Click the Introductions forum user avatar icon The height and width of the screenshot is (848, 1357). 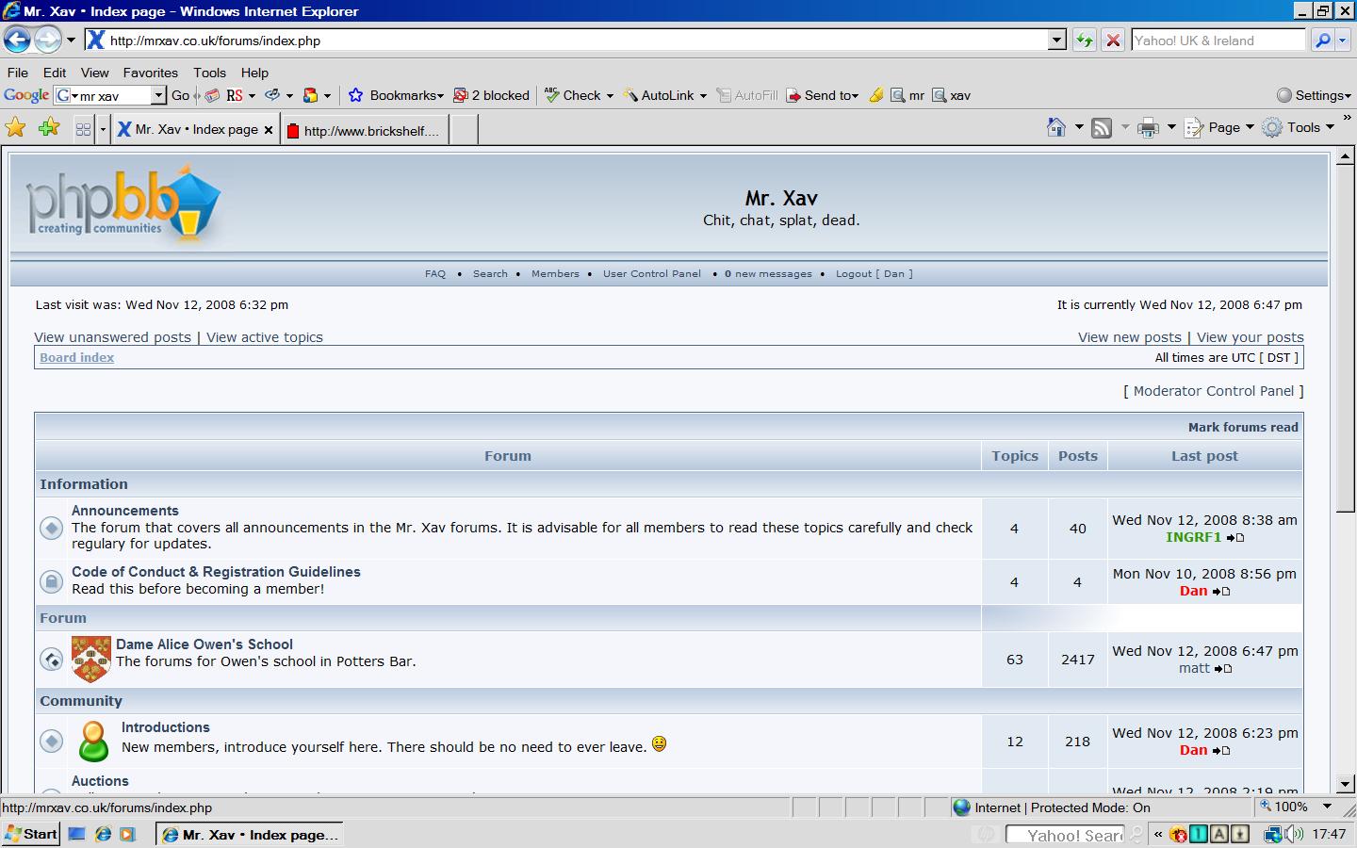click(93, 741)
